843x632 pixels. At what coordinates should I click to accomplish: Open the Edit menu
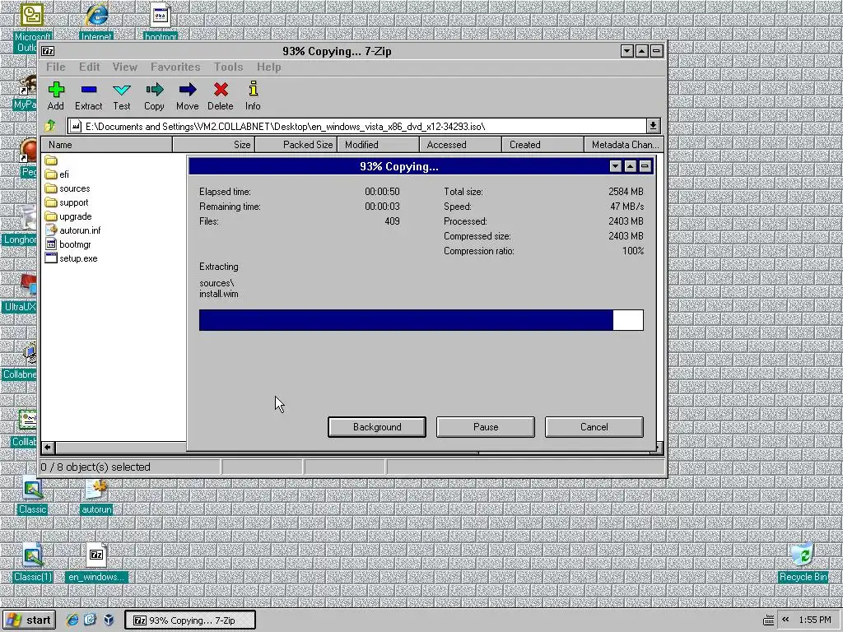tap(89, 67)
